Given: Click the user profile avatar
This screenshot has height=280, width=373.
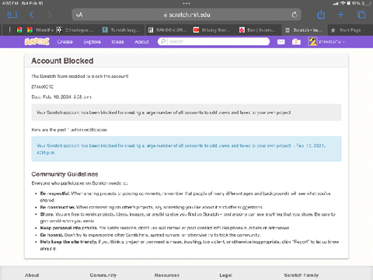Looking at the screenshot, I should (x=312, y=41).
